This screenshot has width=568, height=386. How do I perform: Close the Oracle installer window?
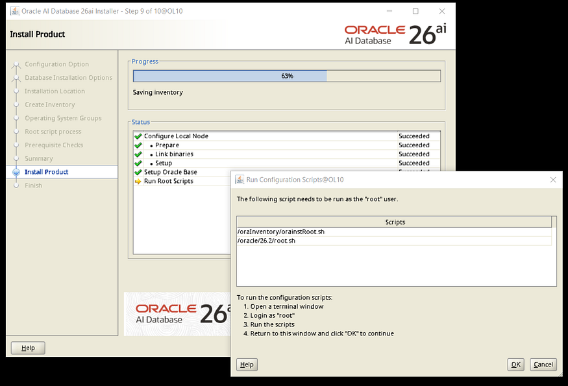pos(442,11)
